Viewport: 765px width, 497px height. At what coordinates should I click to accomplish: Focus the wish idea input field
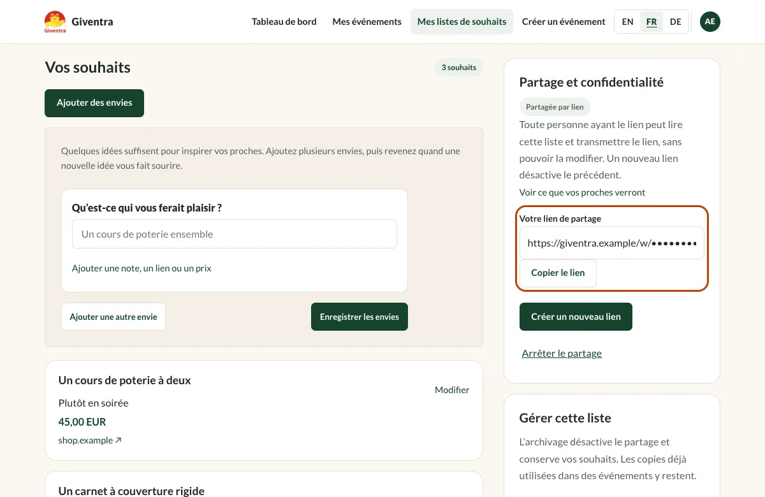(x=235, y=234)
